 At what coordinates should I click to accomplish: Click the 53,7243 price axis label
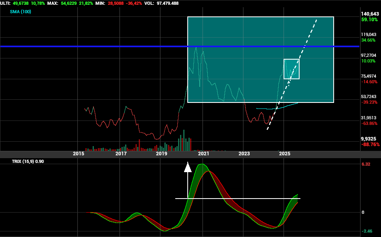click(369, 97)
